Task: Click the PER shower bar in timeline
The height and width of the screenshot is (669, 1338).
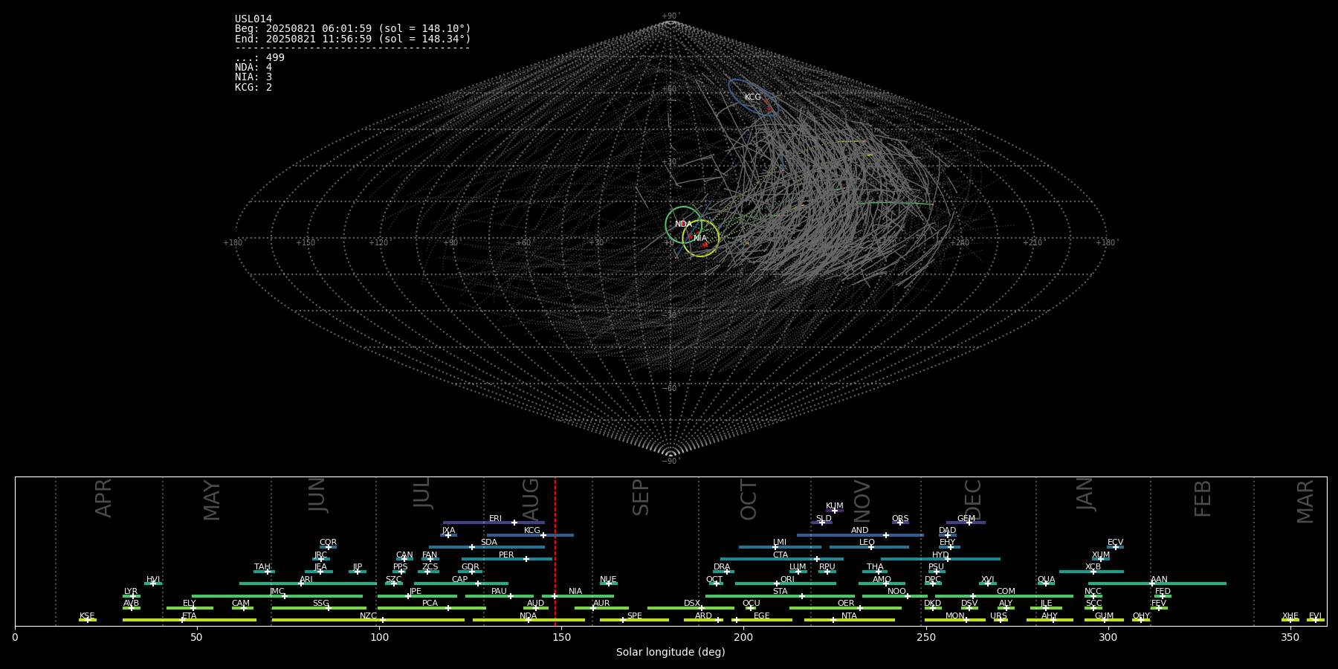Action: [x=507, y=559]
